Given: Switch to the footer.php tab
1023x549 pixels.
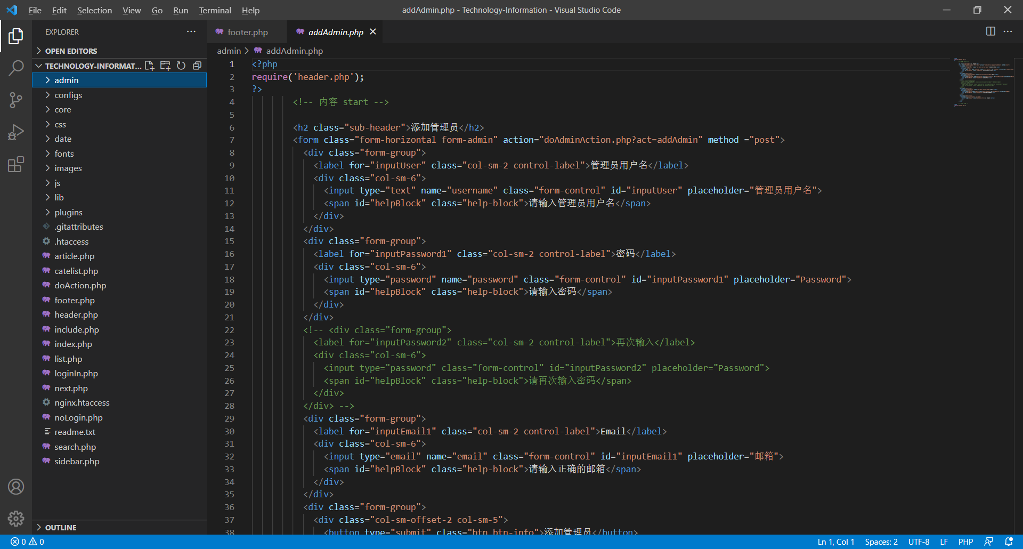Looking at the screenshot, I should [x=247, y=32].
